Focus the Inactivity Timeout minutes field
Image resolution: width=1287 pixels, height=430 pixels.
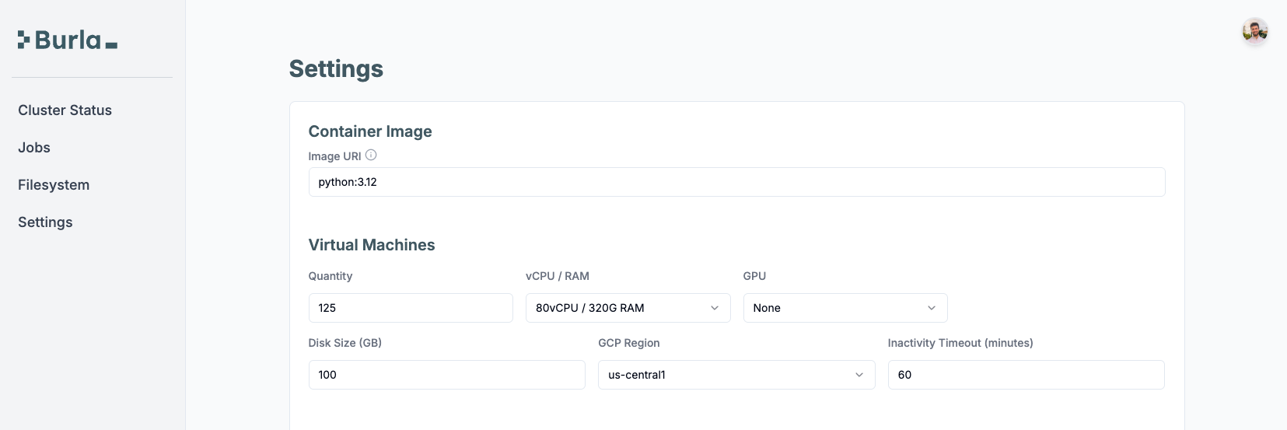[1025, 375]
